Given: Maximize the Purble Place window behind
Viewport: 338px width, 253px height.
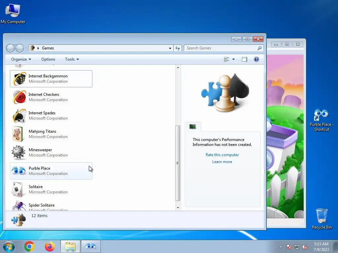Looking at the screenshot, I should (x=287, y=44).
